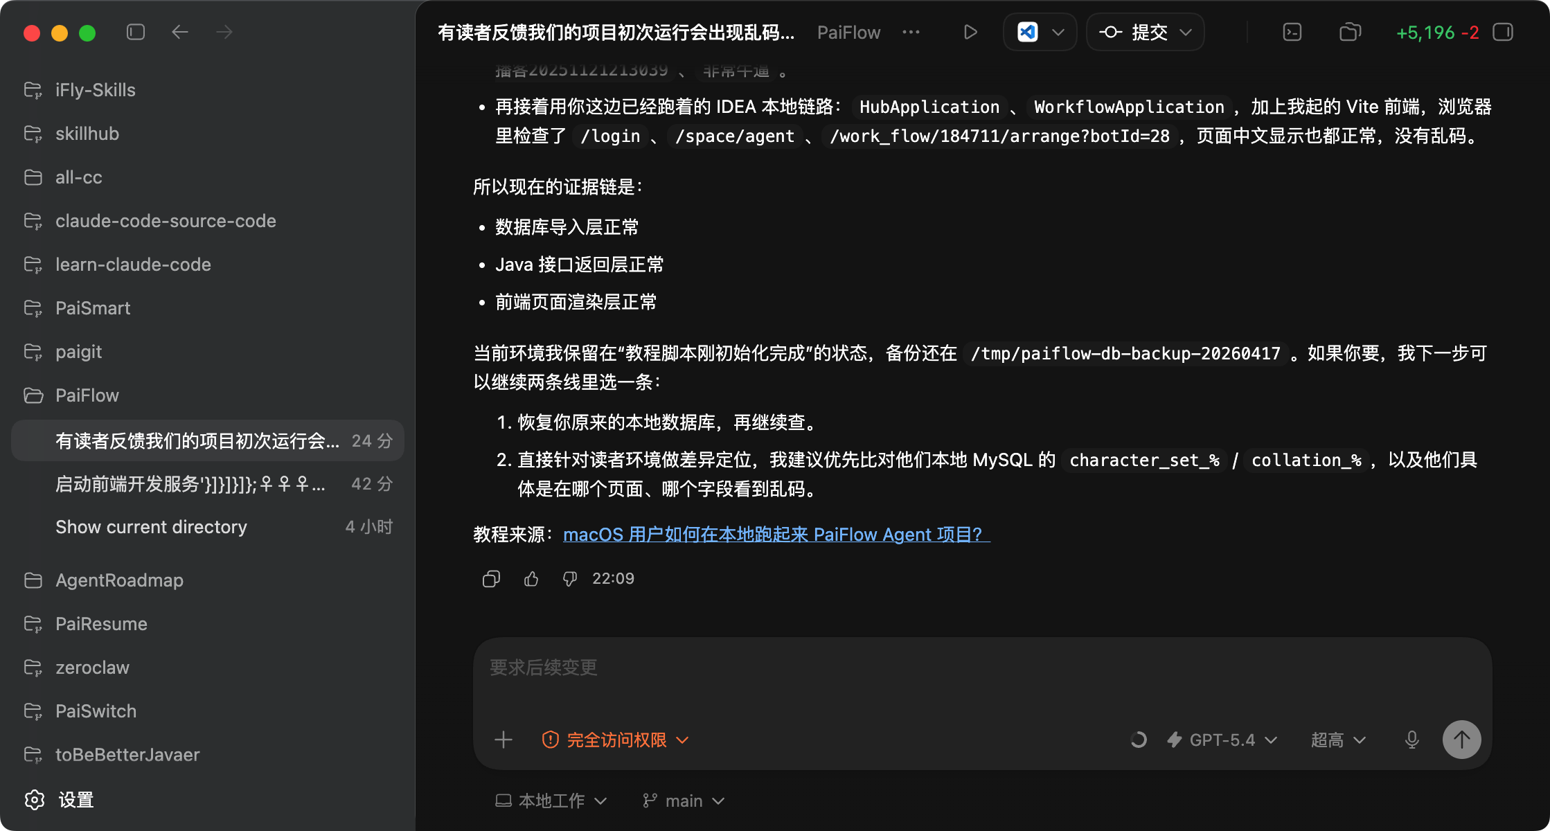Click the plus attachment icon
Screen dimensions: 1550x831
pos(504,740)
